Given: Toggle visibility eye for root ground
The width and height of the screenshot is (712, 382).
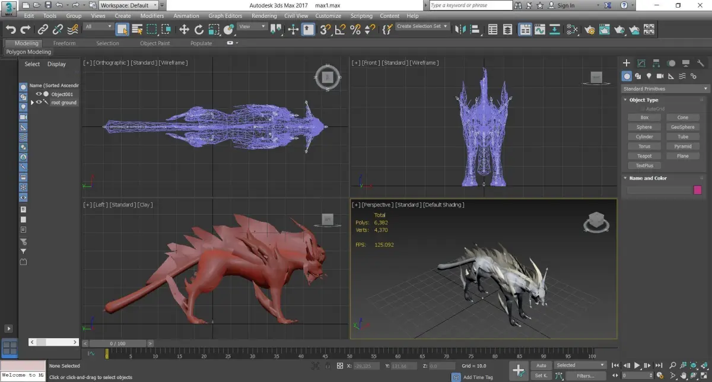Looking at the screenshot, I should (x=39, y=102).
